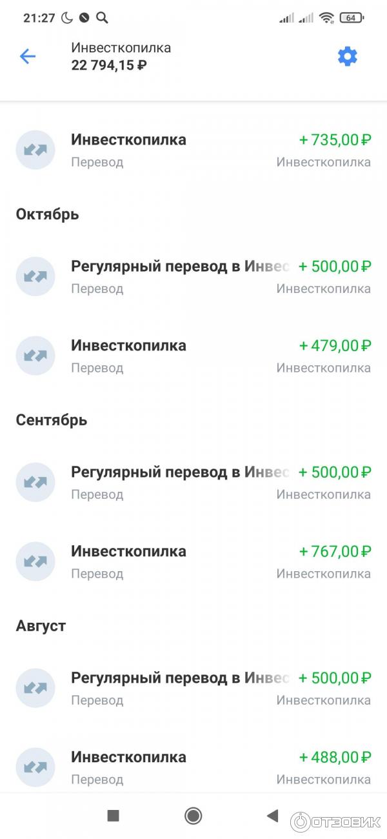Tap the transfer icon of the +767,00 ₽ entry
The height and width of the screenshot is (839, 387).
pos(35,561)
